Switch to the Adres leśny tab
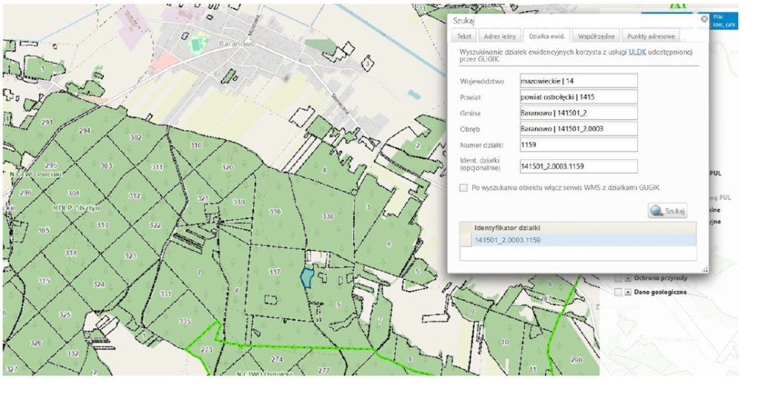 499,36
